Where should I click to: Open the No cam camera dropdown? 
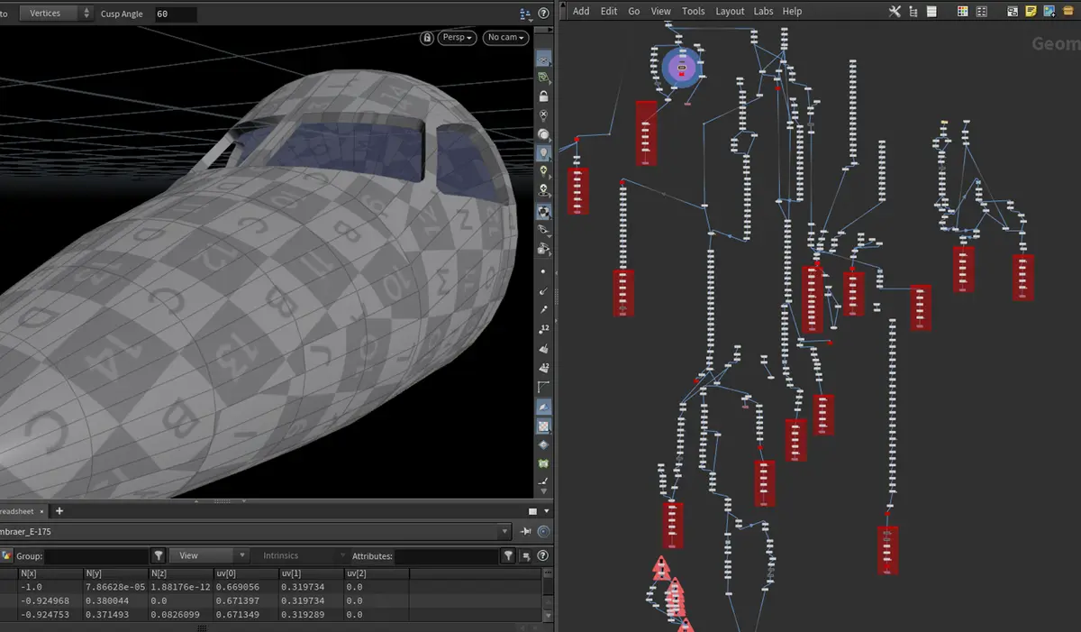505,38
